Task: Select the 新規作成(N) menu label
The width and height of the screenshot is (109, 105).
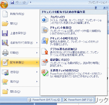Action: (x=17, y=14)
